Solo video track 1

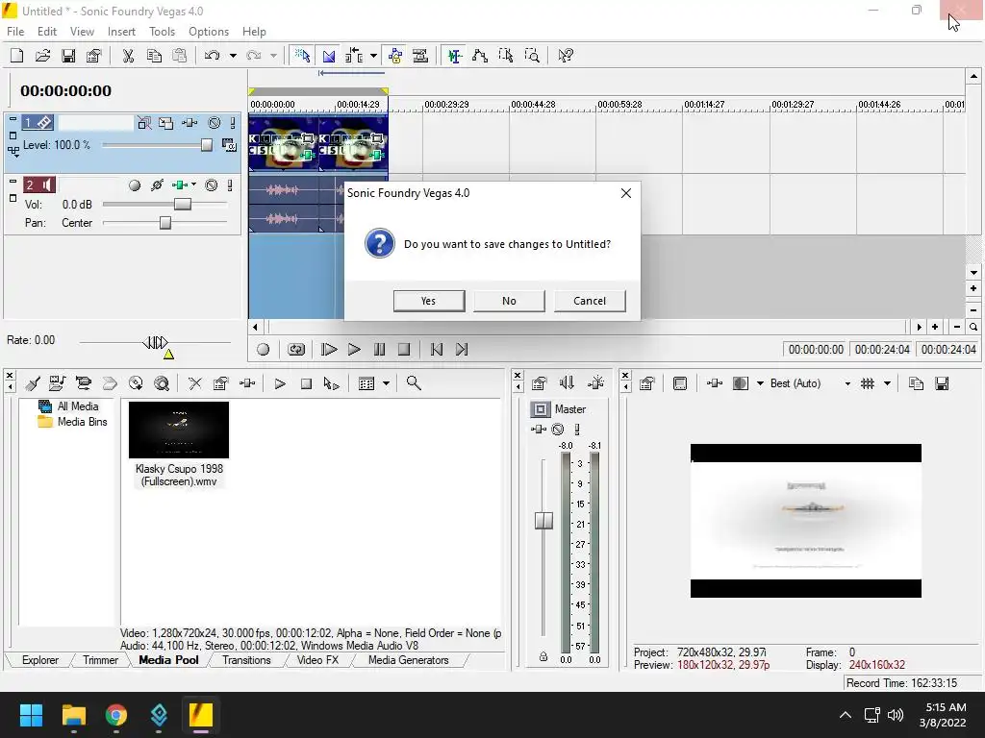pyautogui.click(x=233, y=123)
